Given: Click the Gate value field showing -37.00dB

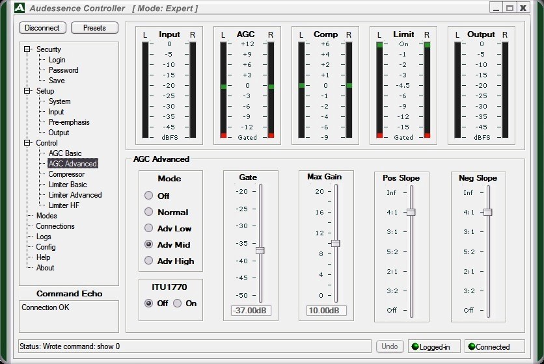Looking at the screenshot, I should [x=251, y=310].
